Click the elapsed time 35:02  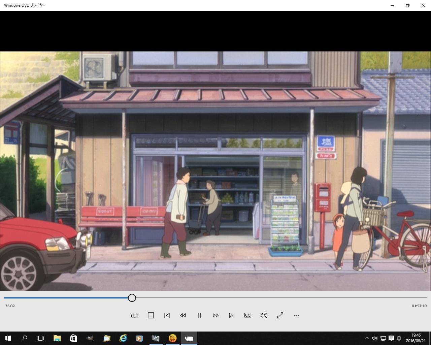pyautogui.click(x=10, y=306)
